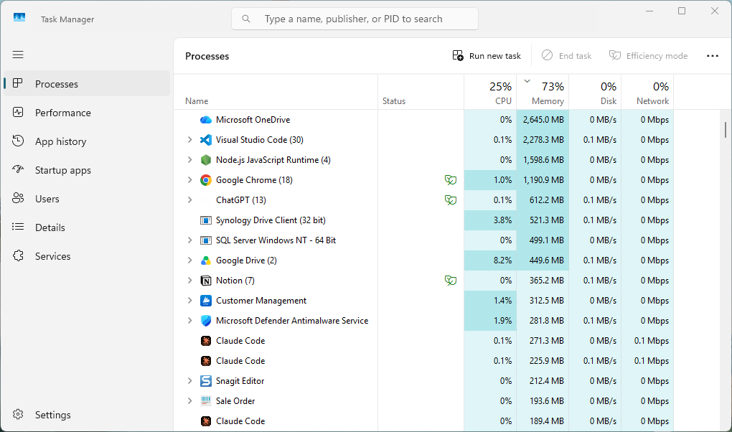The height and width of the screenshot is (432, 732).
Task: Sort processes by the Name column
Action: click(276, 93)
